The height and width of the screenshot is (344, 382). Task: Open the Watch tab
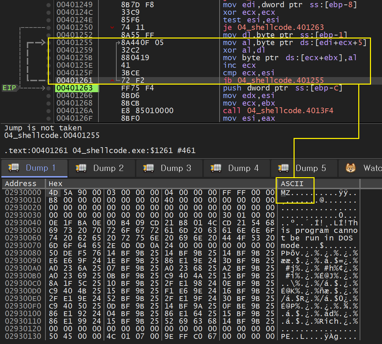[x=361, y=168]
